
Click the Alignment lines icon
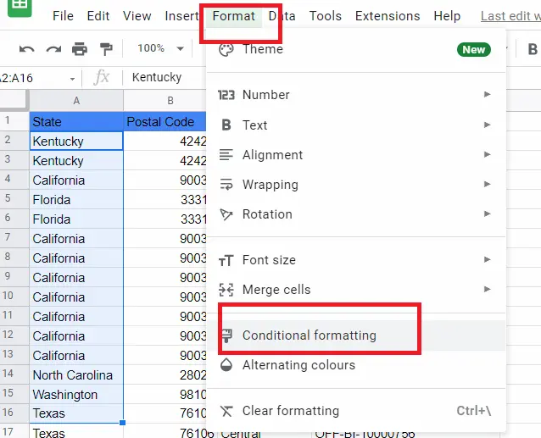click(226, 155)
